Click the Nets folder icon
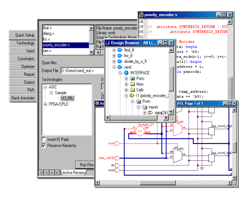Image resolution: width=252 pixels, height=199 pixels. tap(132, 84)
